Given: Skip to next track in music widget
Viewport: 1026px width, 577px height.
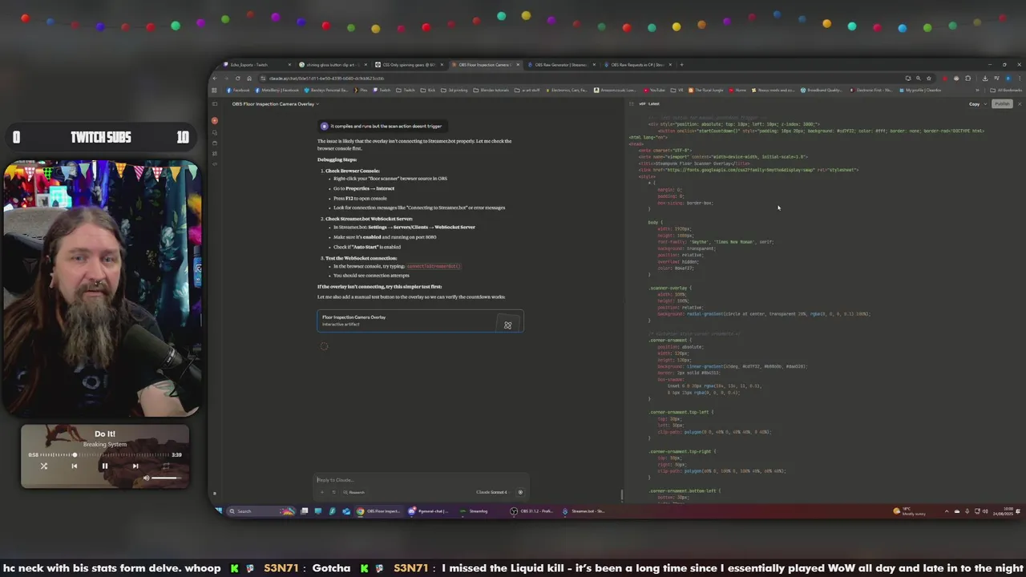Looking at the screenshot, I should pyautogui.click(x=135, y=466).
